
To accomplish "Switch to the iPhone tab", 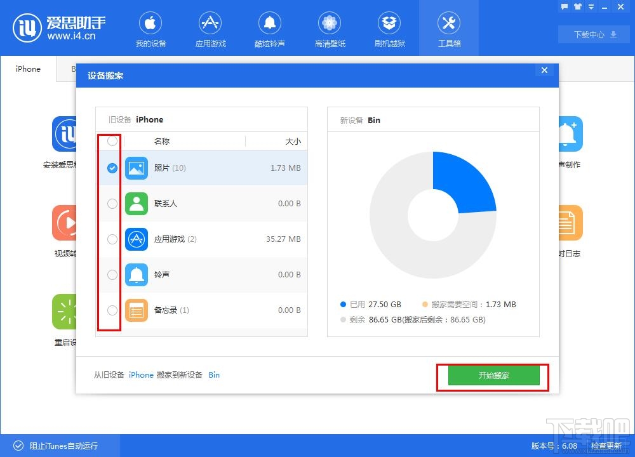I will [27, 69].
